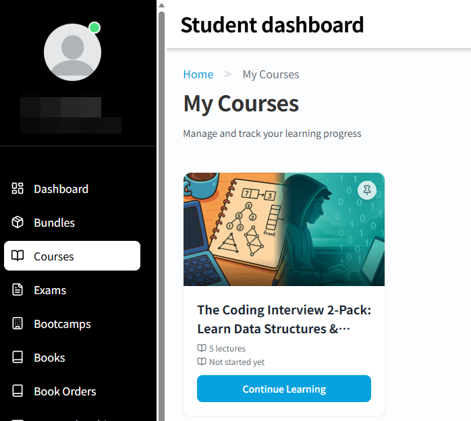The image size is (471, 421).
Task: Click the icon beside 'Not started yet'
Action: [x=202, y=362]
